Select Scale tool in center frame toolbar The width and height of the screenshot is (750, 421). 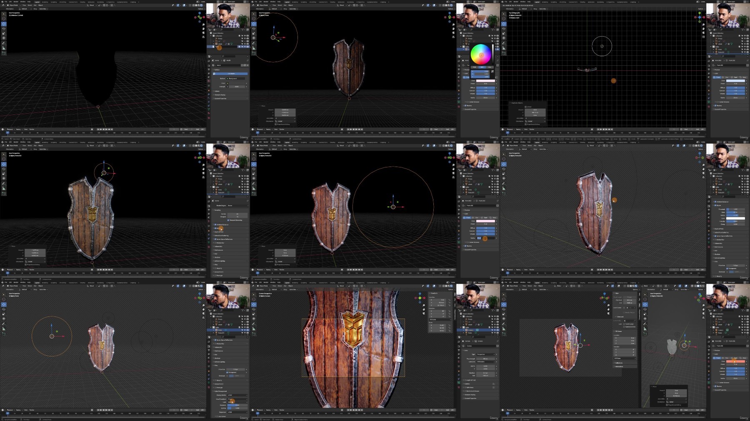coord(254,174)
